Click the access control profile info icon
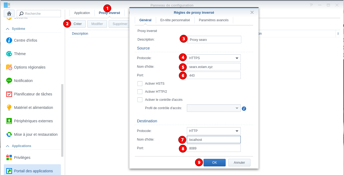Image resolution: width=344 pixels, height=175 pixels. (x=244, y=109)
